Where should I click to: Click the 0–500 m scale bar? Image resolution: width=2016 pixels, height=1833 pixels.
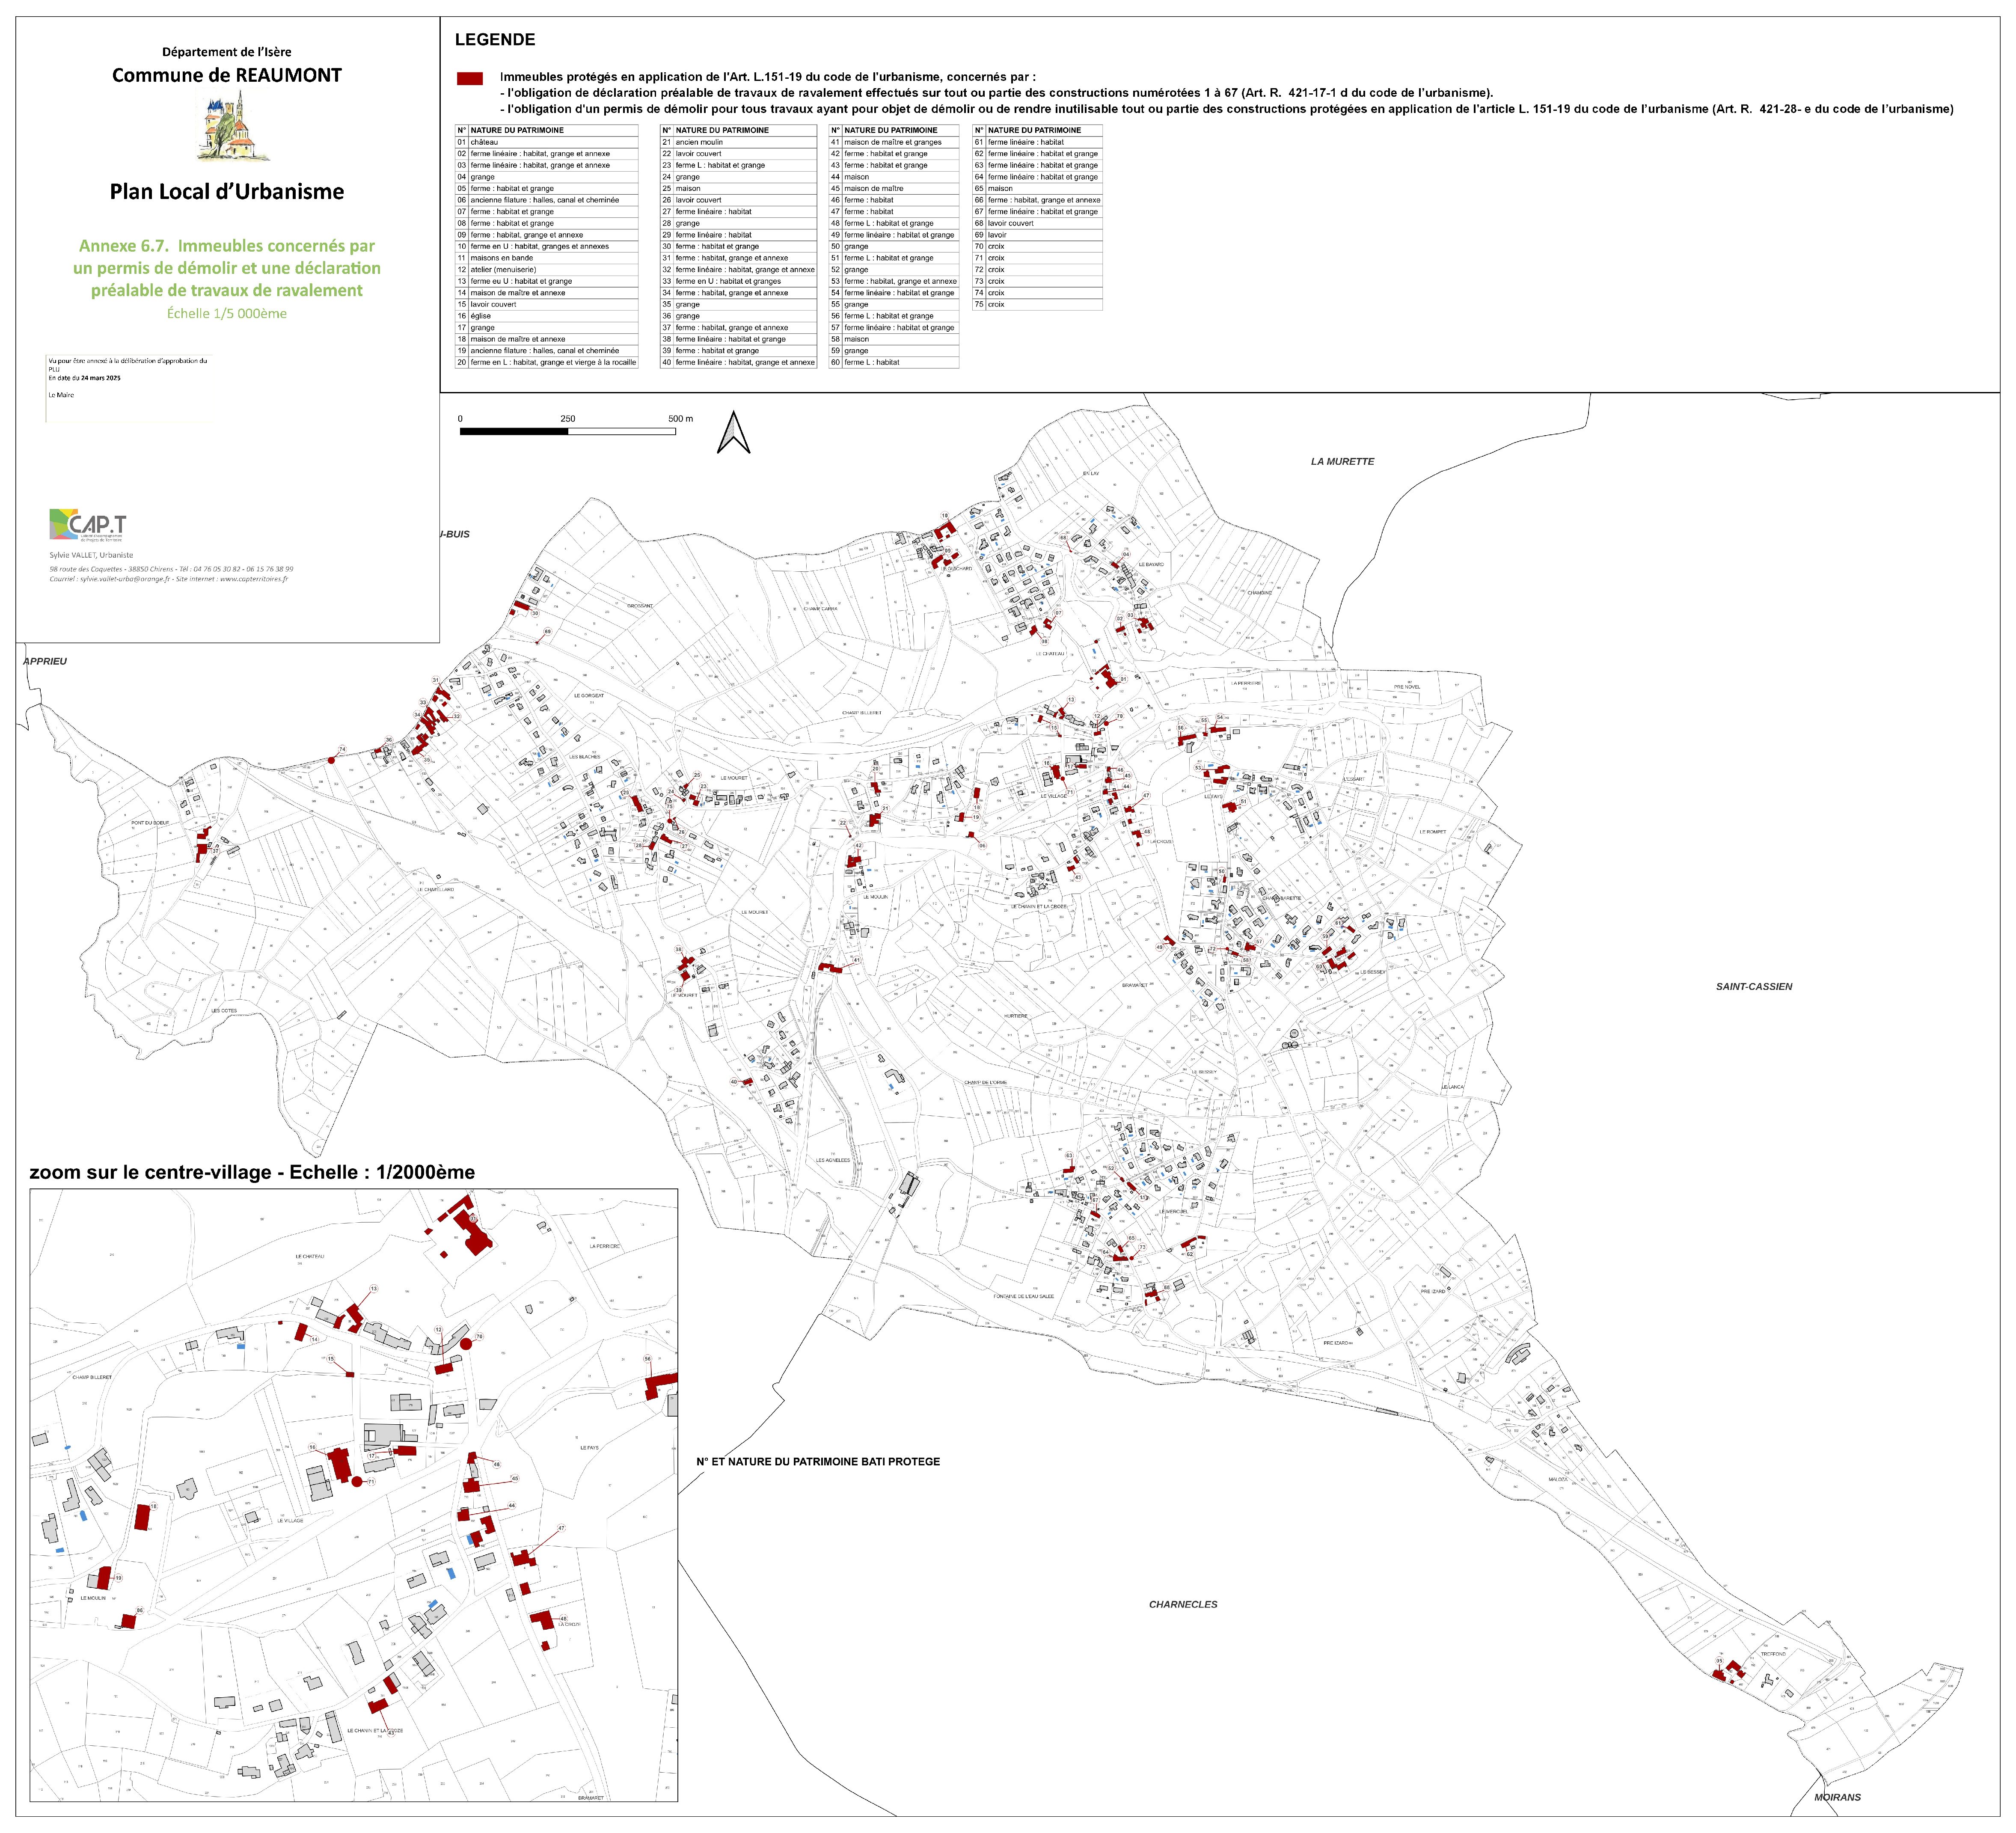pyautogui.click(x=567, y=431)
